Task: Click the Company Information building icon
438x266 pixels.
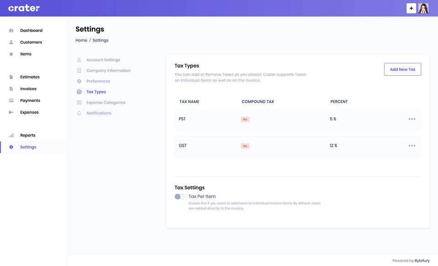Action: click(x=79, y=71)
